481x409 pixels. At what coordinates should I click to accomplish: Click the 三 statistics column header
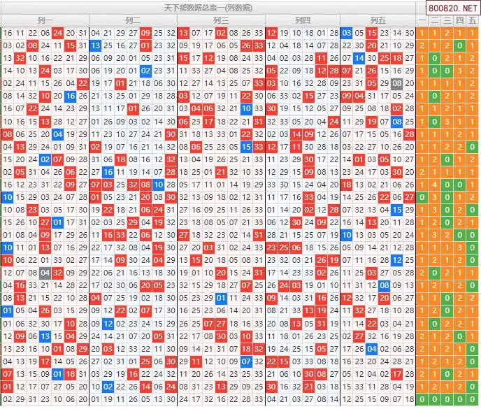[447, 20]
